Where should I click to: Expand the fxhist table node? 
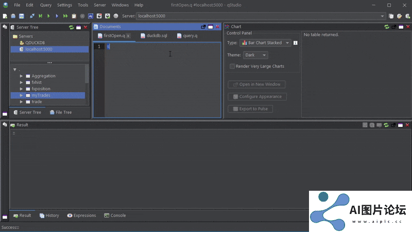point(21,82)
